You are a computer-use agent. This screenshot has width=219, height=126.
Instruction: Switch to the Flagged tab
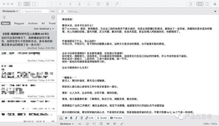(x=19, y=23)
